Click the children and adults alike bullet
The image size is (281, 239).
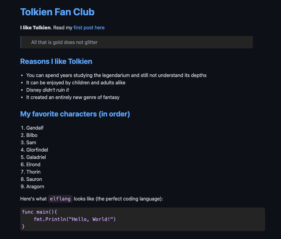[x=76, y=83]
